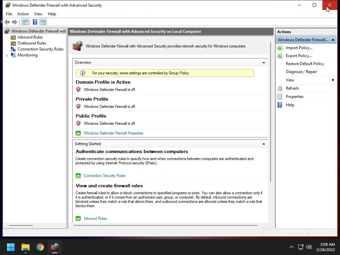Collapse the Overview section
The width and height of the screenshot is (340, 255).
point(264,62)
